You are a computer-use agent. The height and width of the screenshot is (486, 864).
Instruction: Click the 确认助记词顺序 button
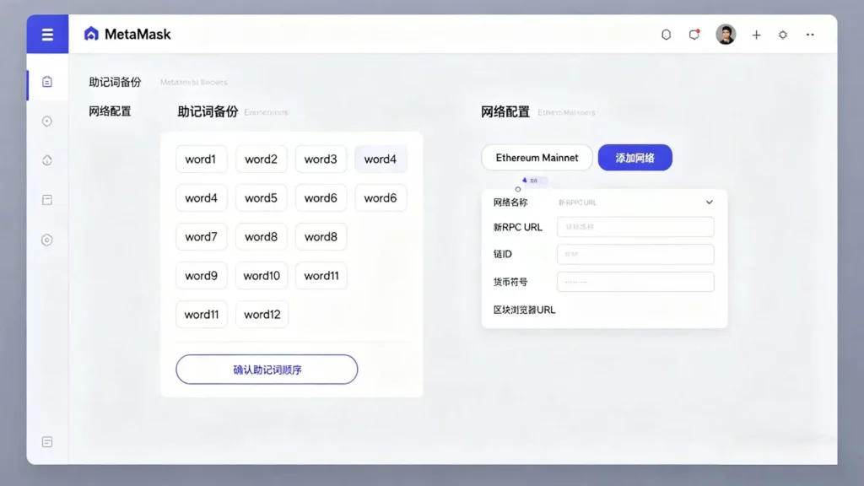[x=267, y=370]
